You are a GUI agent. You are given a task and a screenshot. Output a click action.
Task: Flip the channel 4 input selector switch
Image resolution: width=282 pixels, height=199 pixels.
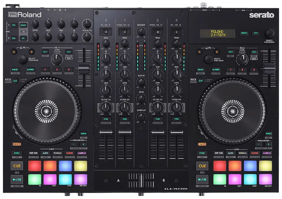click(x=176, y=33)
